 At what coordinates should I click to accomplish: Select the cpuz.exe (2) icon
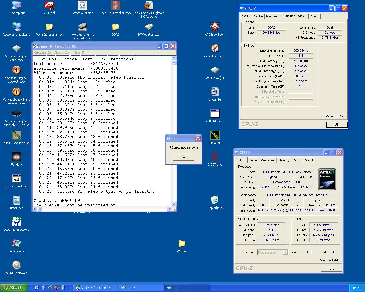tap(215, 73)
